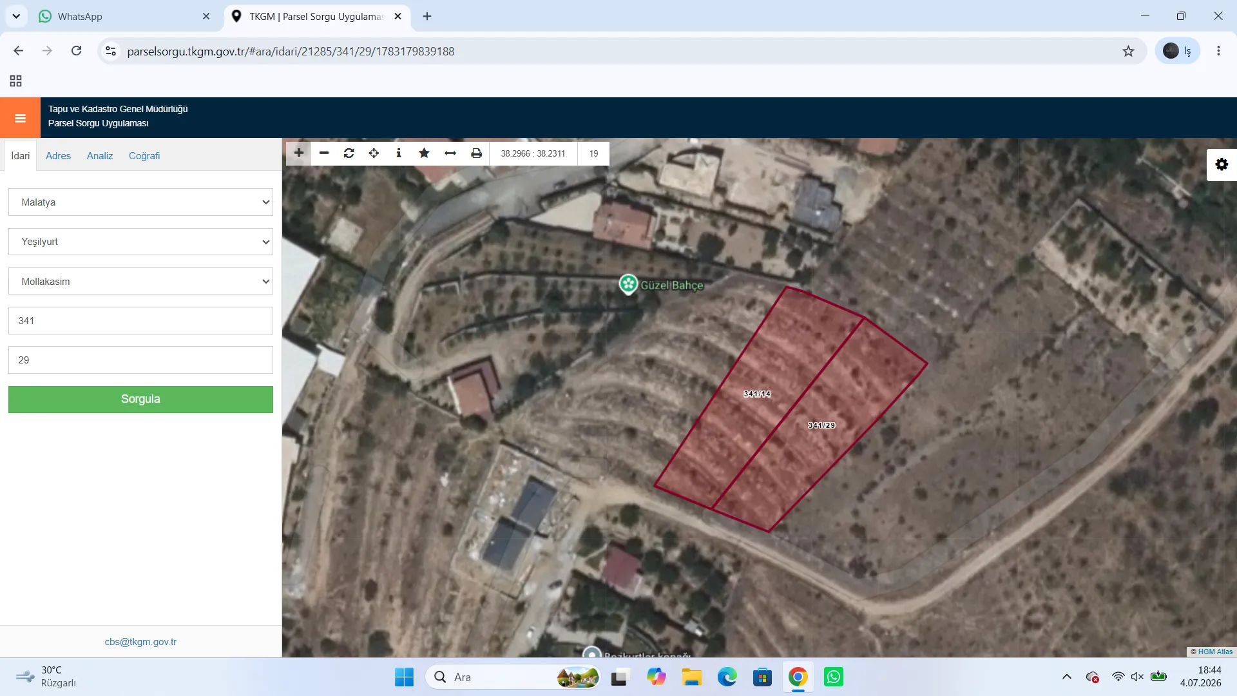Click the coordinates readout 38.2966 : 38.2311
The height and width of the screenshot is (696, 1237).
(533, 153)
